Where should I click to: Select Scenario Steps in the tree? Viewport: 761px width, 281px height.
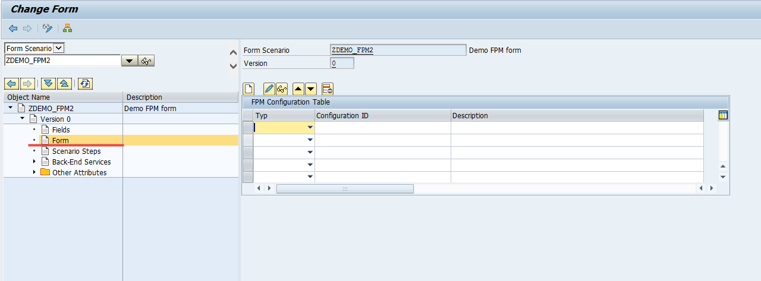coord(76,151)
